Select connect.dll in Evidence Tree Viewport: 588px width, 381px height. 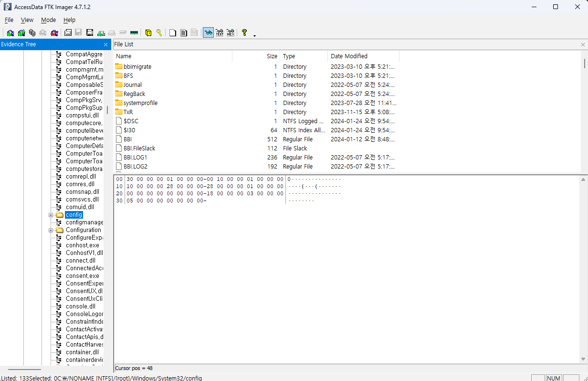point(80,261)
